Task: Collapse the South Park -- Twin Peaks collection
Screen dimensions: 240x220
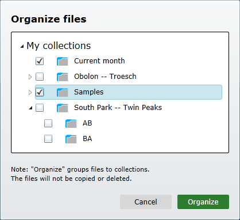Action: (30, 108)
